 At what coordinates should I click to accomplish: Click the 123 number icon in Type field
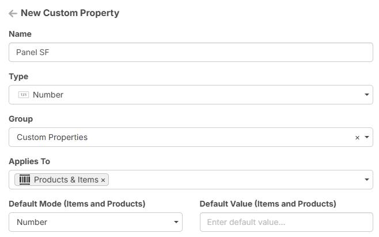(x=24, y=95)
